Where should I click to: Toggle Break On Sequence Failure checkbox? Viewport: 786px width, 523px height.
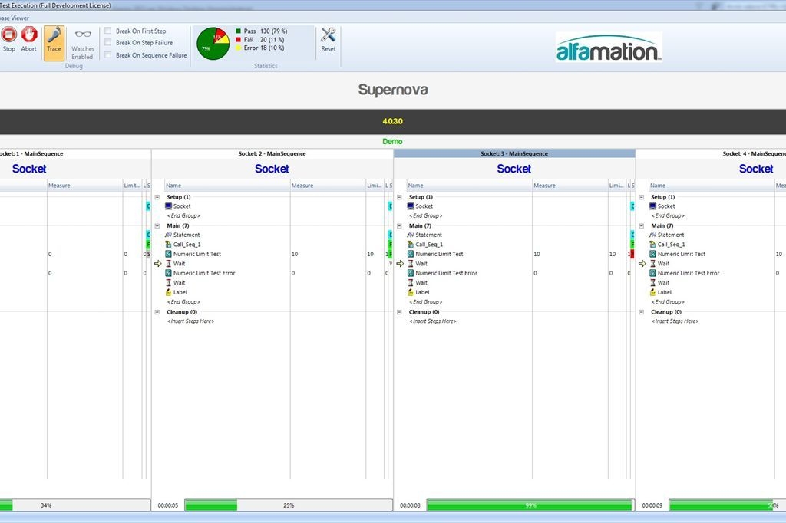[108, 55]
